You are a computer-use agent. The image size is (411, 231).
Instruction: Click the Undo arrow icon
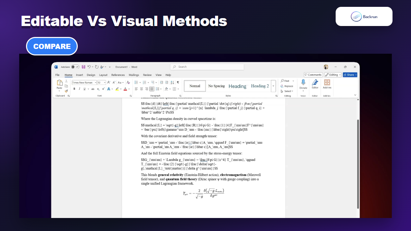[89, 67]
